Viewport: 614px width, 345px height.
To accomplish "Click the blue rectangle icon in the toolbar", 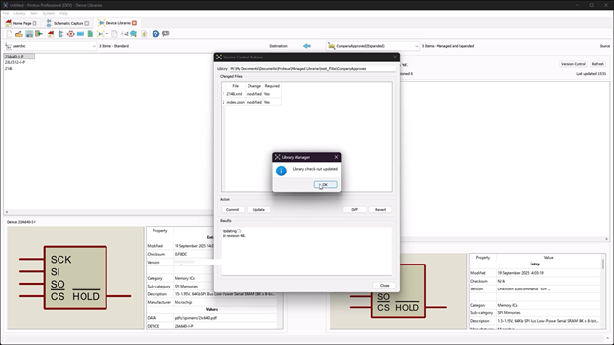I will (81, 34).
